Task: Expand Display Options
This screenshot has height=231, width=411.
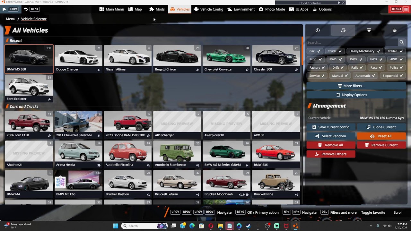Action: coord(356,95)
